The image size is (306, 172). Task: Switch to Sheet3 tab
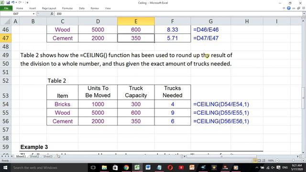coord(48,156)
